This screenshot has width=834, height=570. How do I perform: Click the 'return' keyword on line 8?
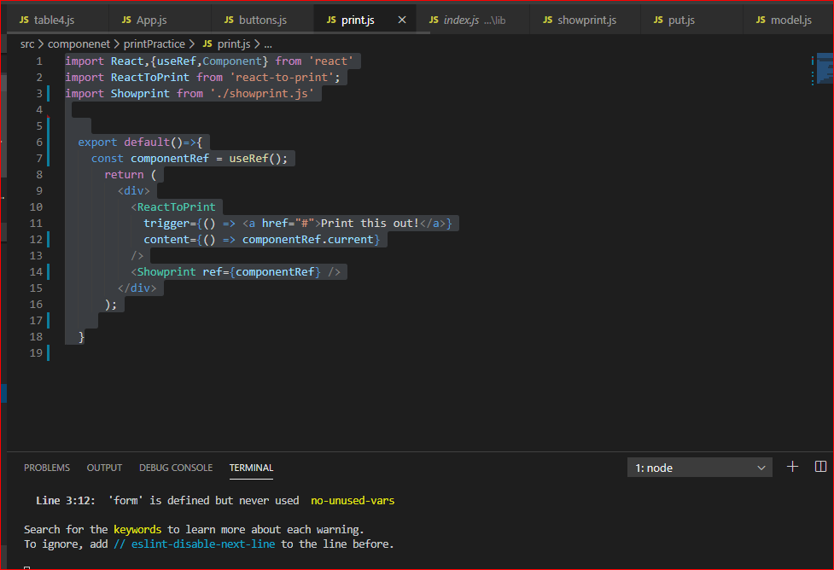pos(124,174)
